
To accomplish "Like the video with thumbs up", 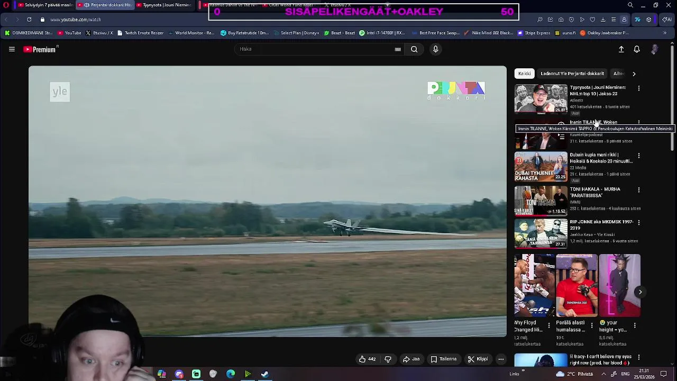I will point(367,359).
